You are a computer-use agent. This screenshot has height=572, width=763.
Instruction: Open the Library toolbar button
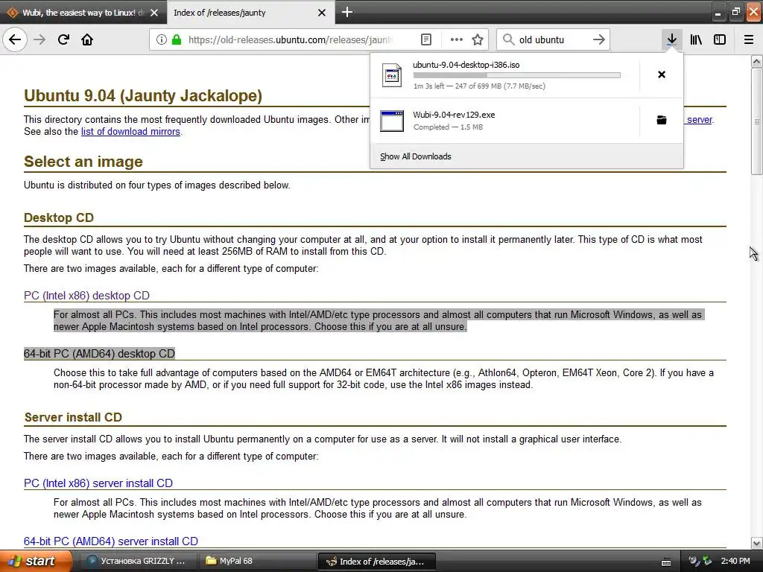click(696, 39)
